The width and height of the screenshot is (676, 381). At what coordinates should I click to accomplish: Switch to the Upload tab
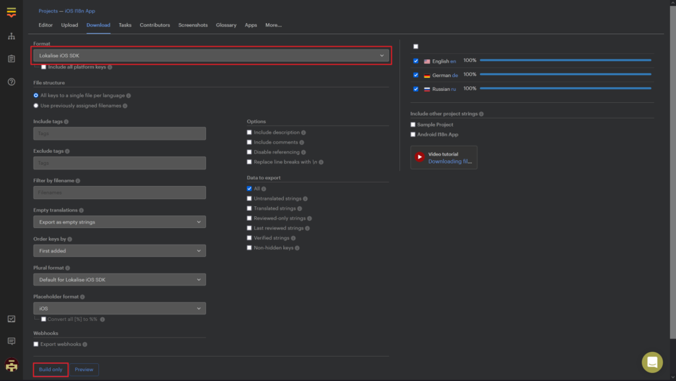(69, 25)
